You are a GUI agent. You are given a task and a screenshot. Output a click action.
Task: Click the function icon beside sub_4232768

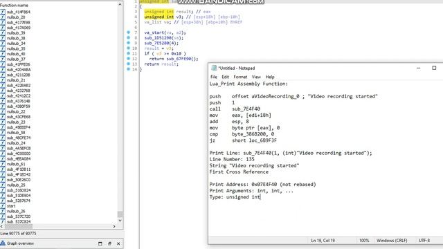pos(3,91)
